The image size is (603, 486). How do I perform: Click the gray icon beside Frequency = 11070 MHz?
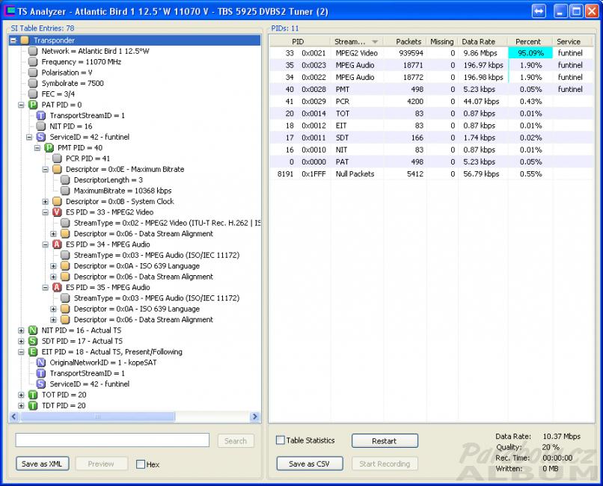pyautogui.click(x=33, y=62)
